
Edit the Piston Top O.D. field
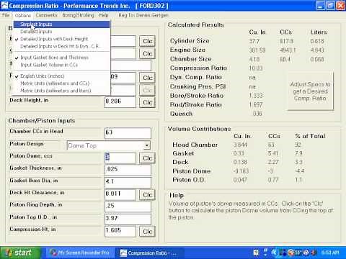tap(128, 219)
